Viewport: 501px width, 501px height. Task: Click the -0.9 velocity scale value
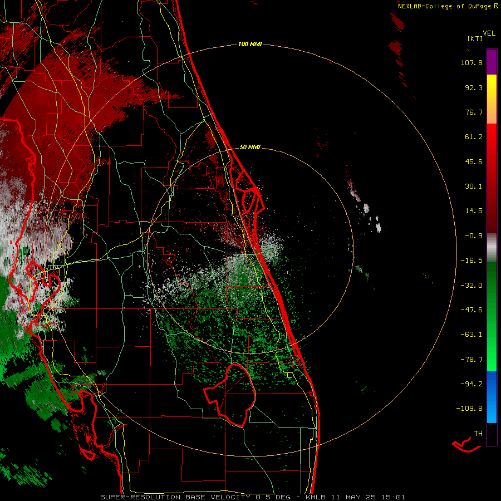point(474,236)
